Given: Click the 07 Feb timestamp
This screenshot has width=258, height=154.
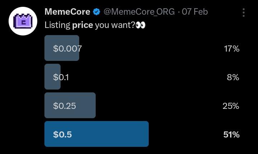Looking at the screenshot, I should [x=195, y=12].
